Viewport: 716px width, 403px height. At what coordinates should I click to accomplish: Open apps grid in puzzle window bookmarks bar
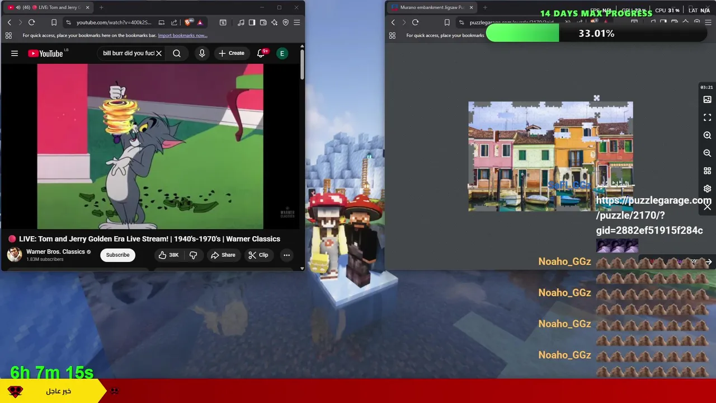tap(392, 35)
